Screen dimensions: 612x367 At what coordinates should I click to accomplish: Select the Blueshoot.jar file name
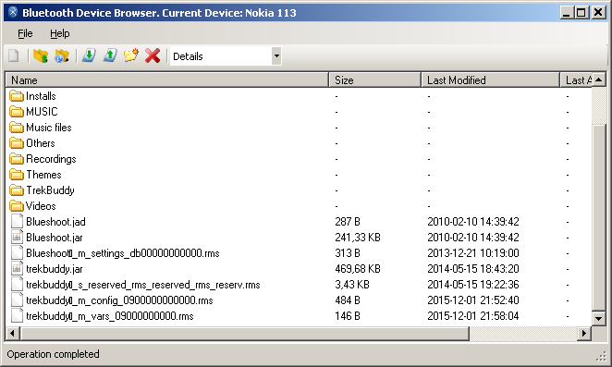tap(55, 238)
